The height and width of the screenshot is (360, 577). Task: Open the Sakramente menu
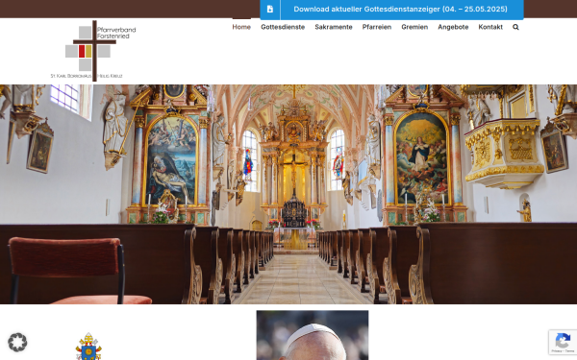click(334, 27)
